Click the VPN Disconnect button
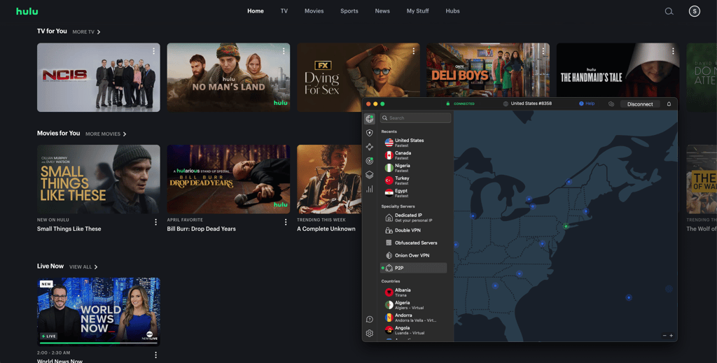 [x=640, y=104]
